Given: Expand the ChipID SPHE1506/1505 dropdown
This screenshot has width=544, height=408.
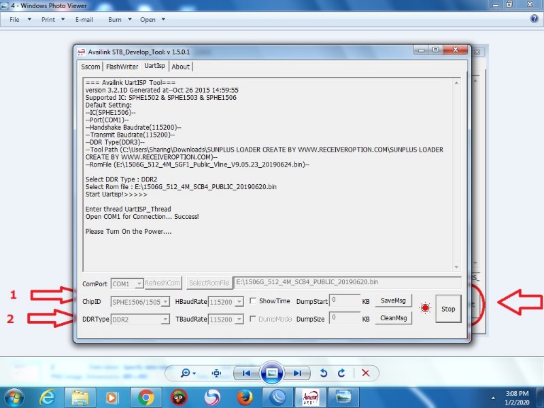Looking at the screenshot, I should click(x=165, y=301).
